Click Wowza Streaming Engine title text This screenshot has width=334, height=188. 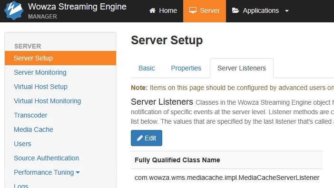click(x=77, y=7)
